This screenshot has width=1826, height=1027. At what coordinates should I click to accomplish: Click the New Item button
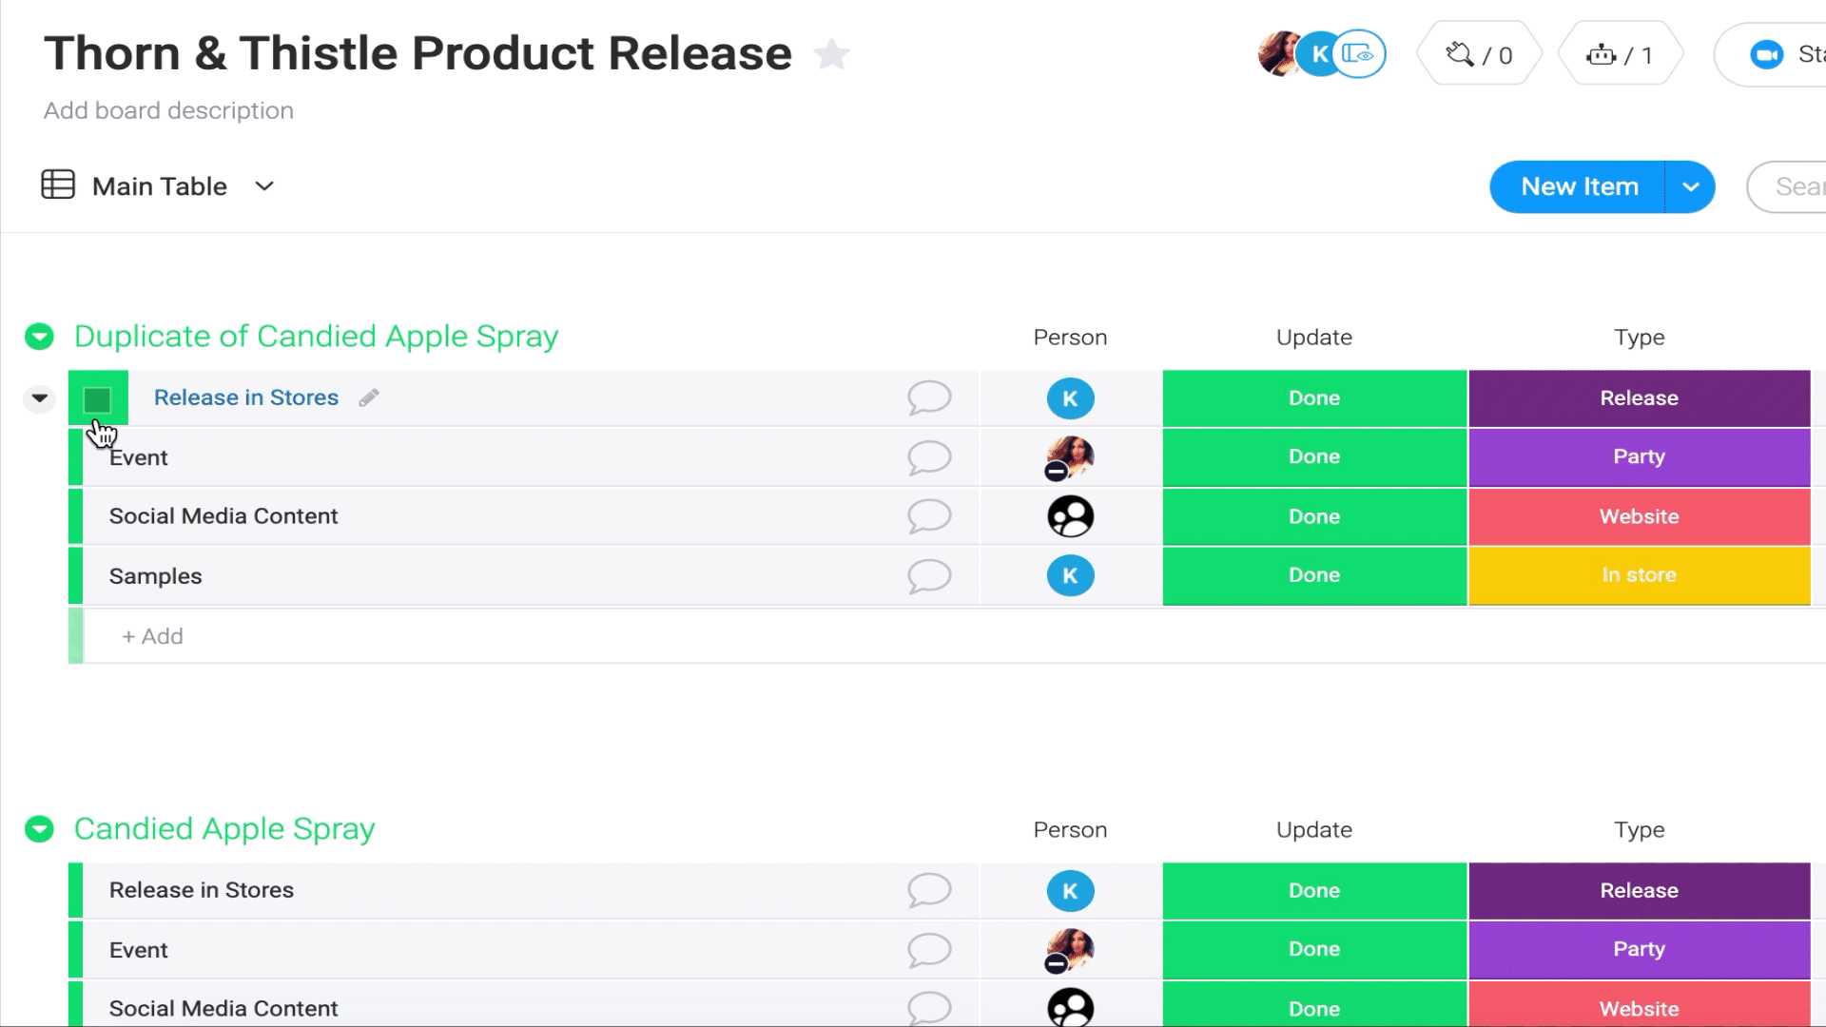coord(1579,186)
